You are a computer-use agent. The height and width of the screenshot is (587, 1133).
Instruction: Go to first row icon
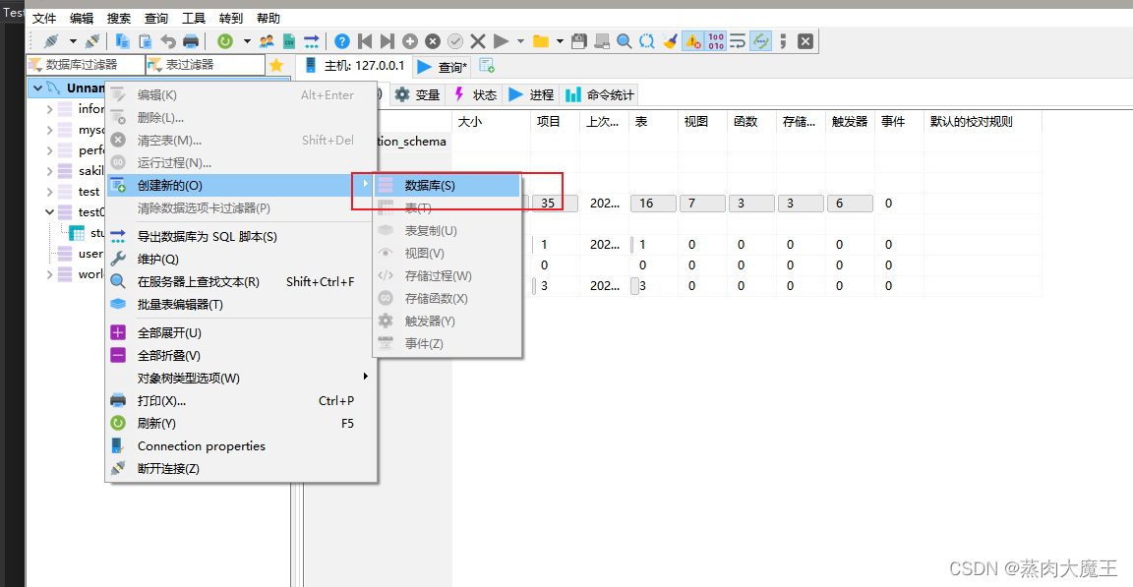pos(365,41)
